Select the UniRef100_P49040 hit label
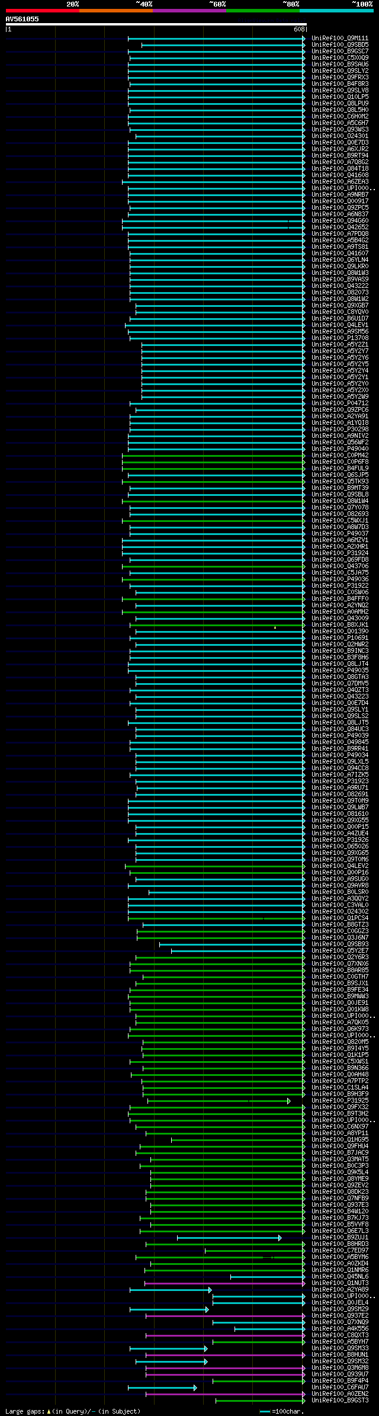Viewport: 379px width, 1416px height. (340, 448)
